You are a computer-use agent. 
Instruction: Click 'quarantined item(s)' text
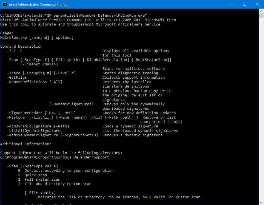[x=161, y=122]
